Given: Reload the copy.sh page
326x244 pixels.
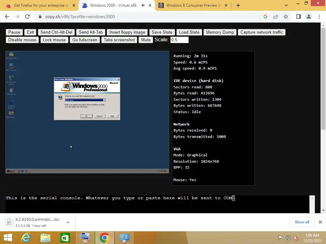Looking at the screenshot, I should (x=27, y=17).
